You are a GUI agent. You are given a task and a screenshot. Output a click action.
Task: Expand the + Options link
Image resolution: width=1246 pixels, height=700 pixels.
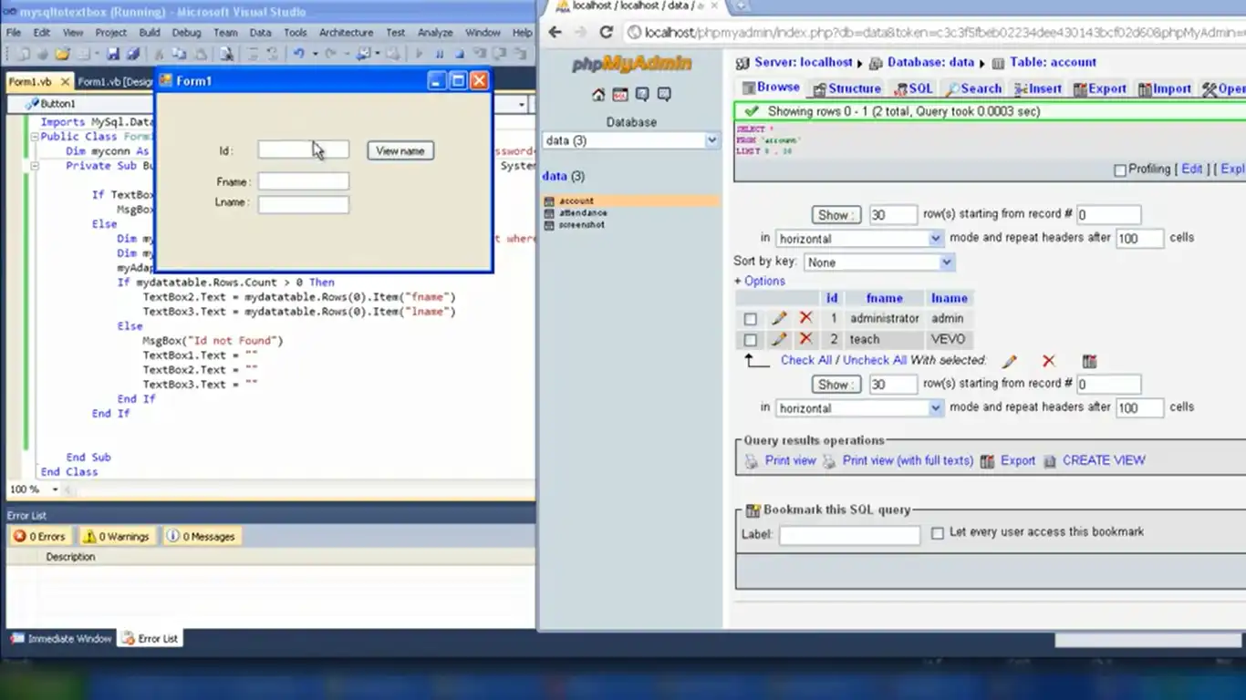[759, 281]
